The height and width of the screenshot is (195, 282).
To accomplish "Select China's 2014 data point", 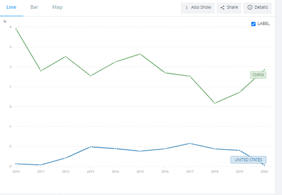I will [x=115, y=62].
